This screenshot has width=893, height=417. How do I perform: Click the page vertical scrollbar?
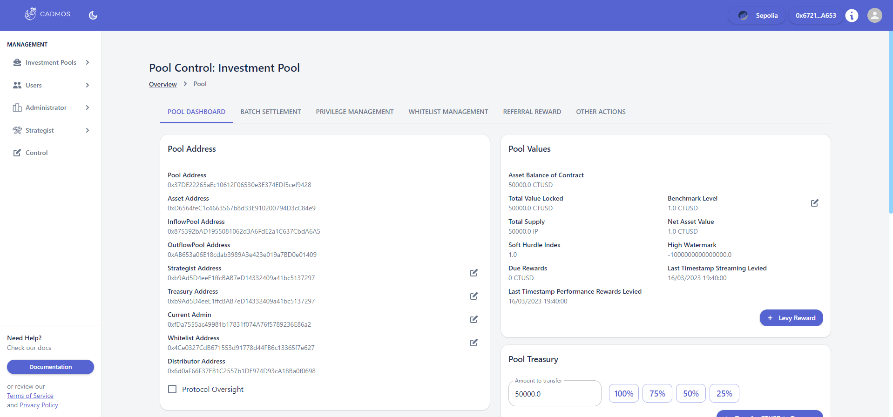point(890,122)
